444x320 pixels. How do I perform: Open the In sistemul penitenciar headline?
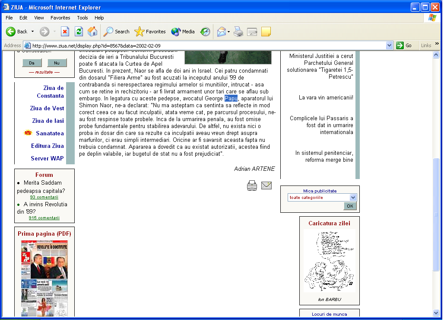pyautogui.click(x=324, y=156)
